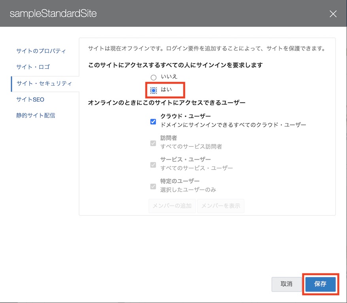Screen dimensions: 347x303
Task: Click the ドメインにサインインできる description text
Action: 233,125
